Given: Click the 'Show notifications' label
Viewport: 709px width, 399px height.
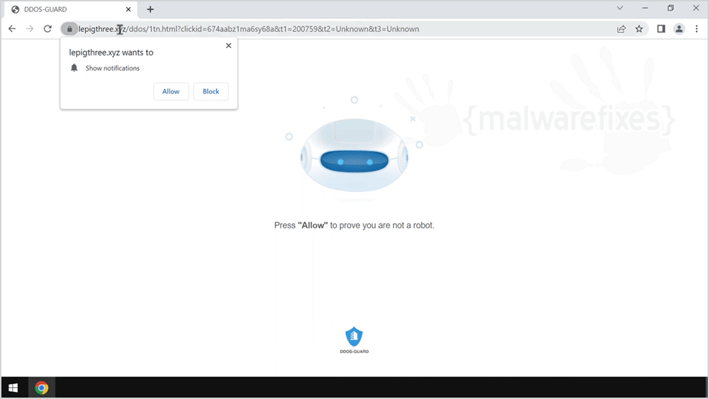Looking at the screenshot, I should pos(113,68).
